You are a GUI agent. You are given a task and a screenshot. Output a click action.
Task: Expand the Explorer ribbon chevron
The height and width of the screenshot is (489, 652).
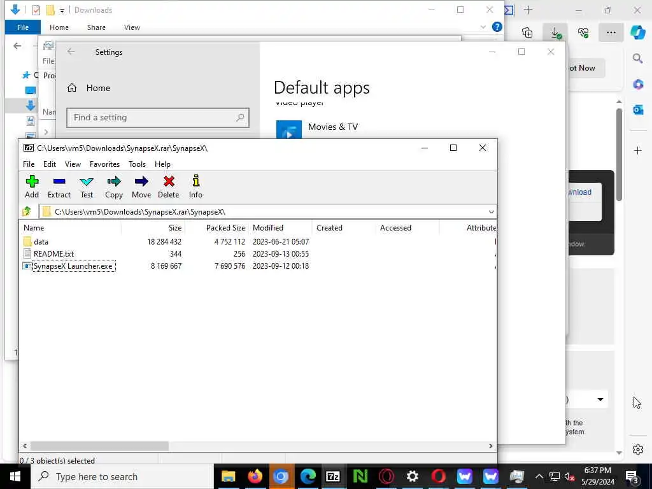click(x=483, y=27)
